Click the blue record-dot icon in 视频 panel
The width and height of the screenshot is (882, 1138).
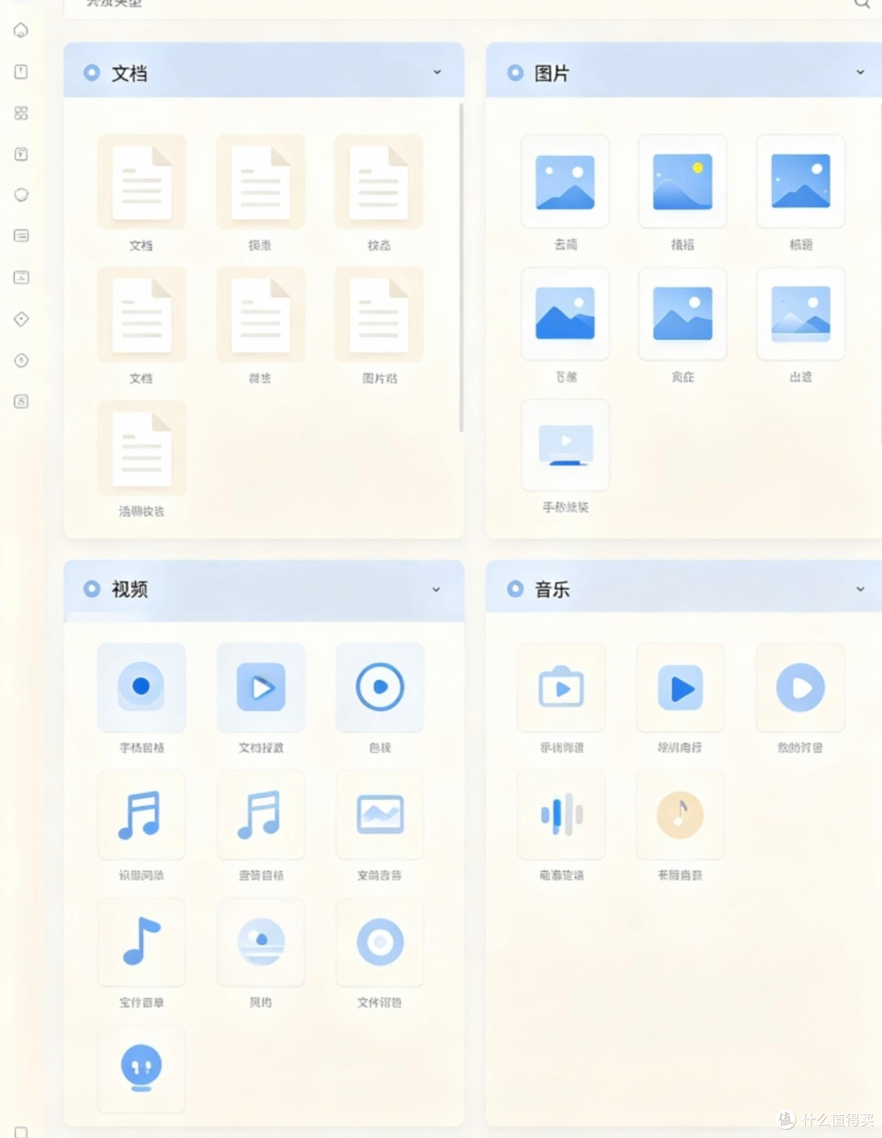(x=141, y=687)
